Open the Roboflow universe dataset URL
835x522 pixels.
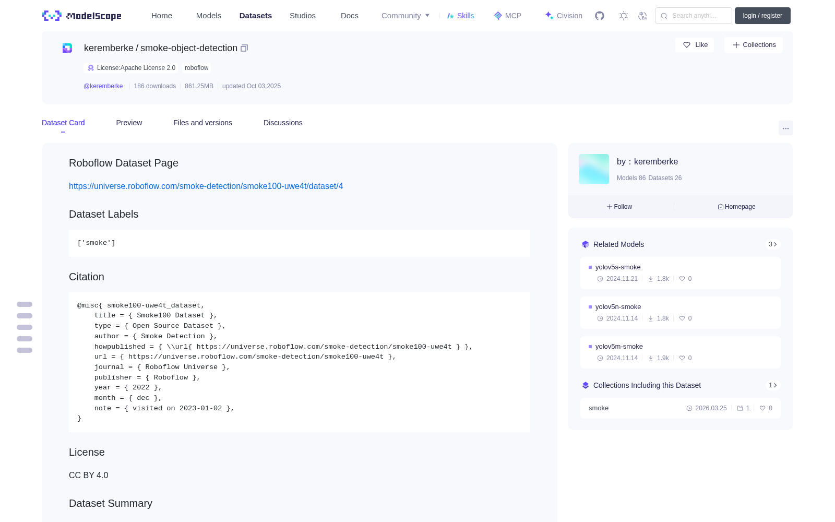206,186
